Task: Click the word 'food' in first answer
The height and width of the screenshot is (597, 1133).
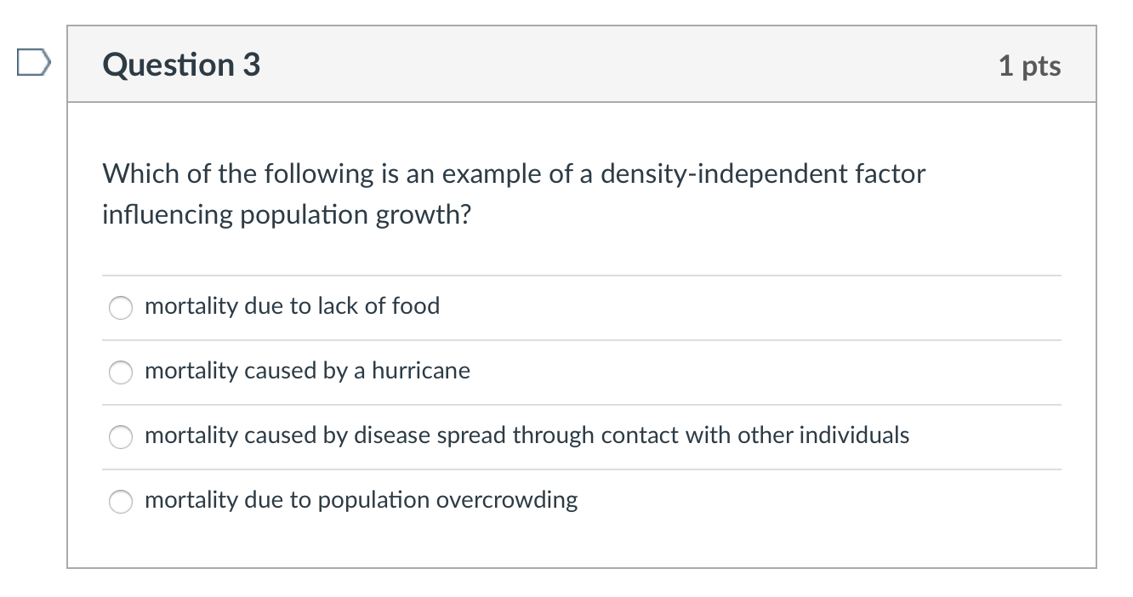Action: point(415,306)
